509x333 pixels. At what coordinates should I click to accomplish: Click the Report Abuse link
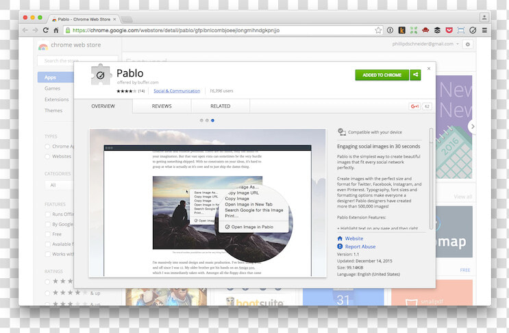coord(360,247)
